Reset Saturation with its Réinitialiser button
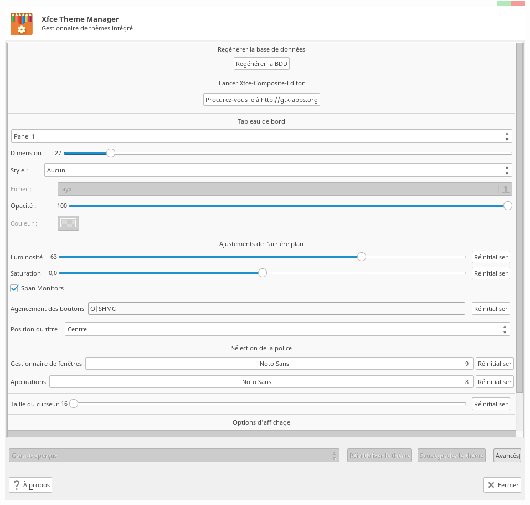This screenshot has height=505, width=530. click(x=491, y=273)
